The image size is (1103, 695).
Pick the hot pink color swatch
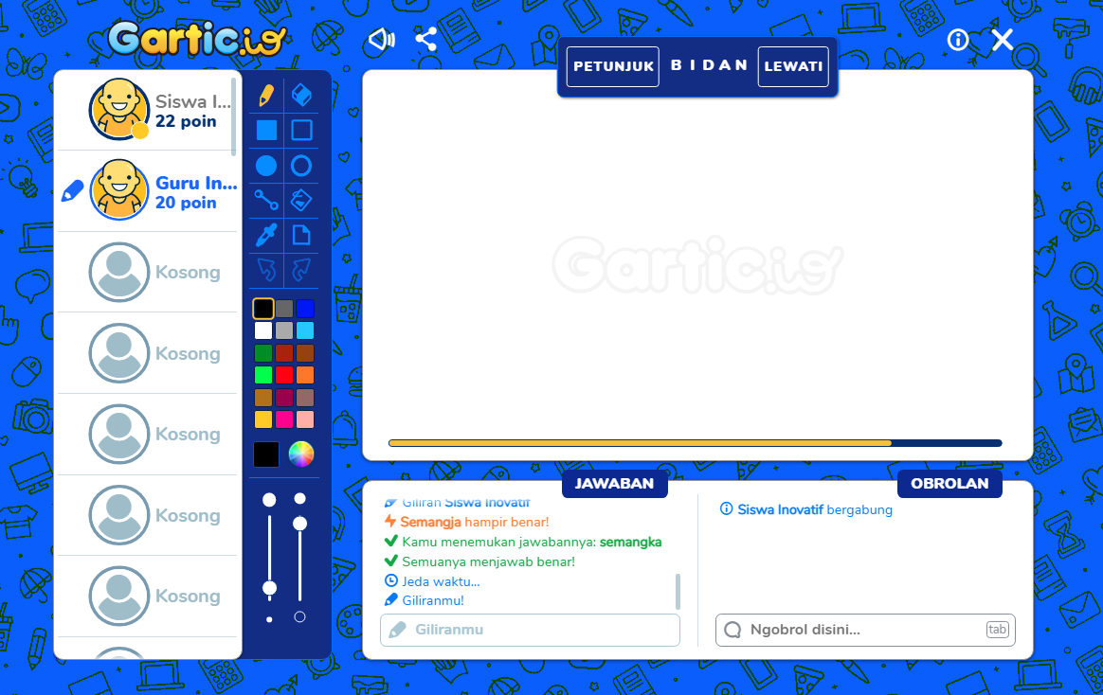coord(284,419)
